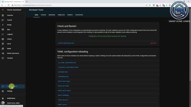The width and height of the screenshot is (191, 107).
Task: Click the Not secure warning icon
Action: point(13,5)
